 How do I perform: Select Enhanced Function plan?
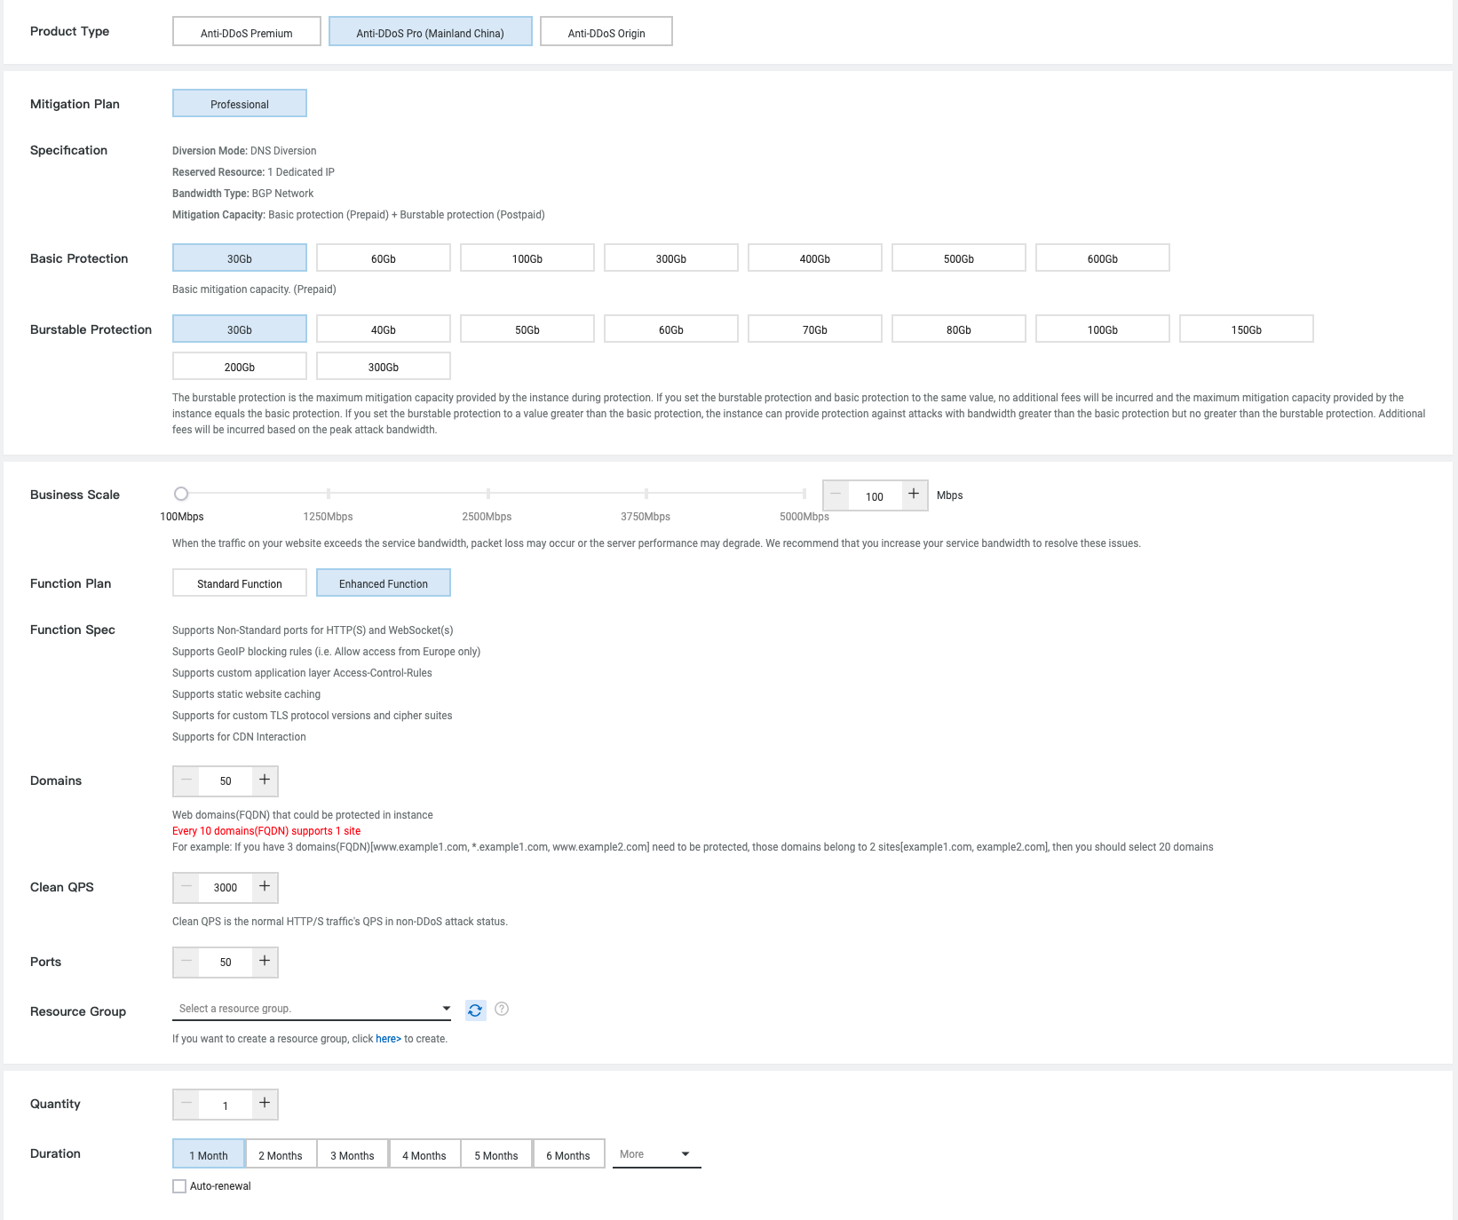[384, 582]
